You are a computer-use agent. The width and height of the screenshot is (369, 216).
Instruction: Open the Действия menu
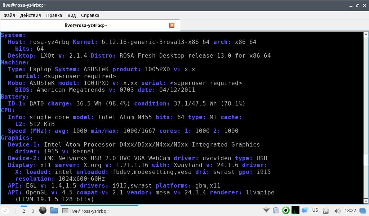click(30, 15)
